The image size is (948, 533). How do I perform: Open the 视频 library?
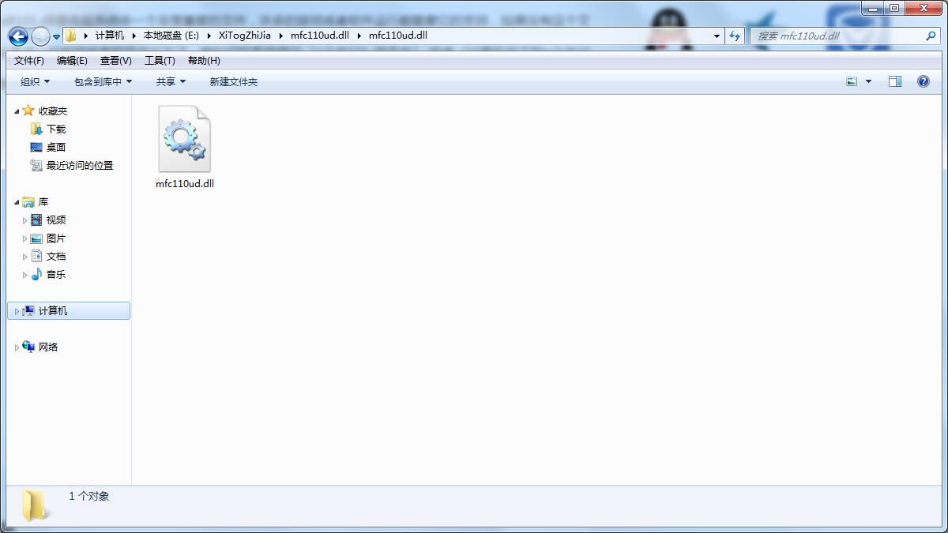pos(54,220)
